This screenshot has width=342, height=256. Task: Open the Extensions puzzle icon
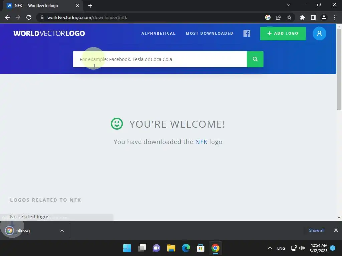point(303,17)
